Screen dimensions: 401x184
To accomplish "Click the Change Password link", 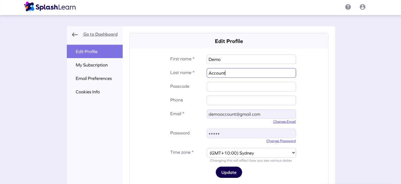I will click(281, 141).
